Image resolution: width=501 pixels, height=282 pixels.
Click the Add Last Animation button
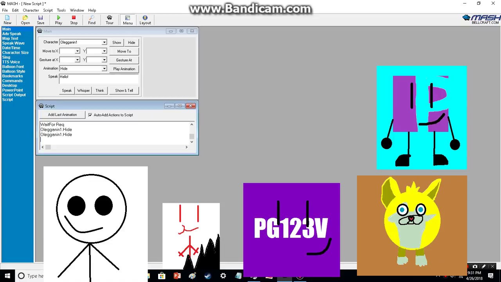point(63,115)
